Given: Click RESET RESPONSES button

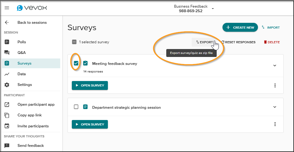Looking at the screenshot, I should [x=238, y=42].
